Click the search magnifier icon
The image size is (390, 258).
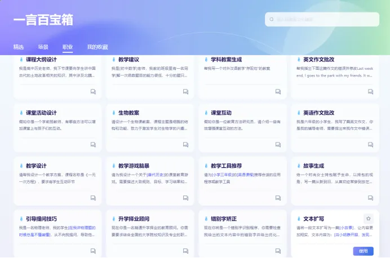tap(272, 19)
